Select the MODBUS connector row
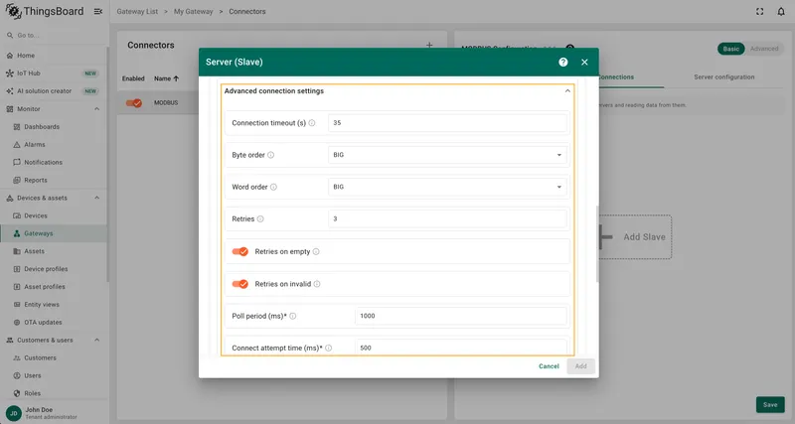Image resolution: width=795 pixels, height=424 pixels. [158, 103]
